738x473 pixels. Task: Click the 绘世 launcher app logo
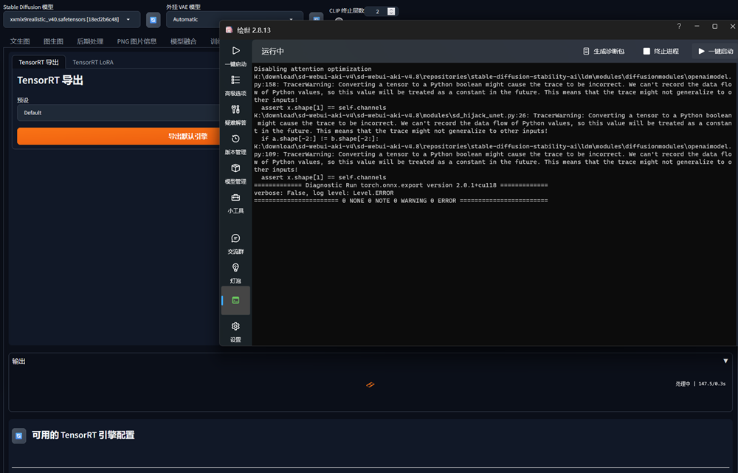click(x=230, y=30)
